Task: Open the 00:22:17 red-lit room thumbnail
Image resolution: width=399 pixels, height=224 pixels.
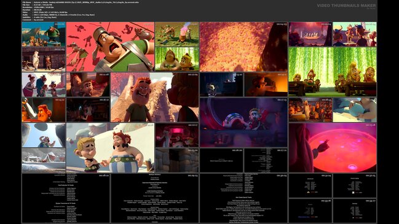Action: 177,135
